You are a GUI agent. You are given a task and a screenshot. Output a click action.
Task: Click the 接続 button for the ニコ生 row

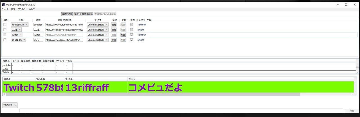click(x=114, y=30)
